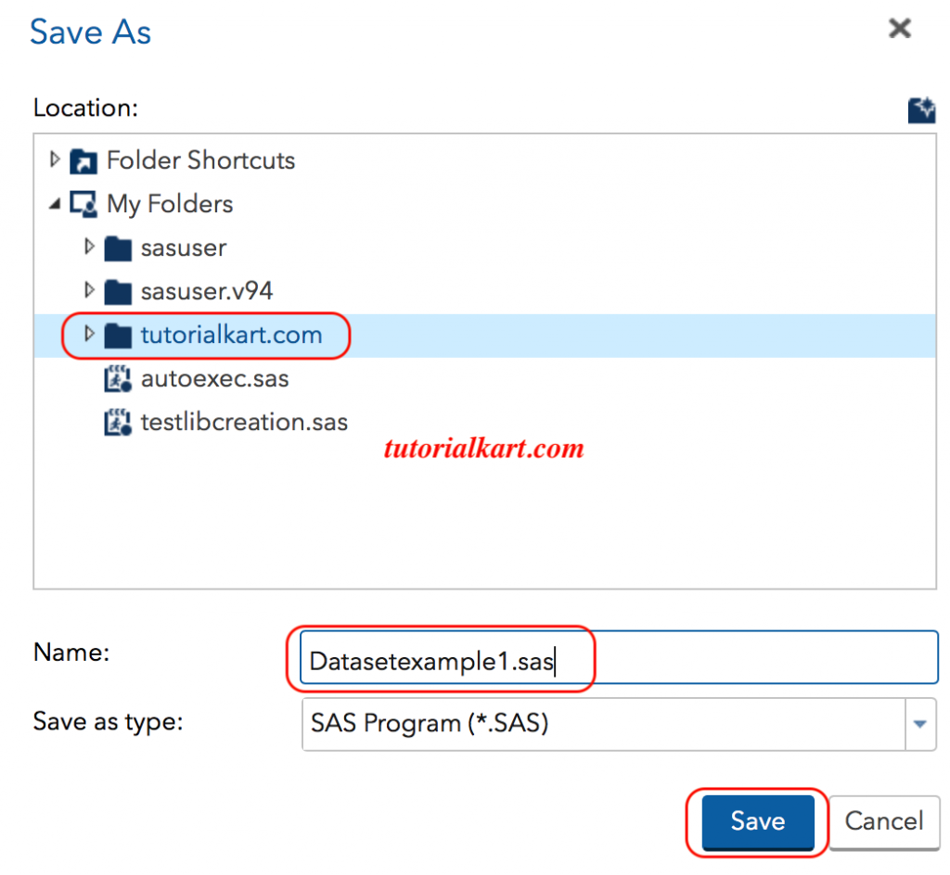
Task: Collapse the My Folders tree node
Action: point(55,203)
